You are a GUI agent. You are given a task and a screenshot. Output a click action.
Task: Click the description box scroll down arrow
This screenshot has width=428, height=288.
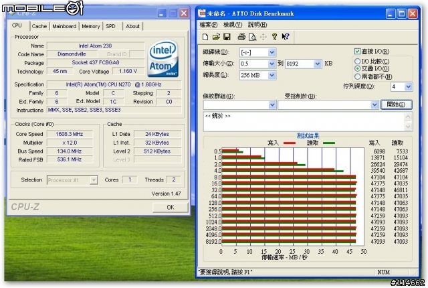tap(408, 127)
